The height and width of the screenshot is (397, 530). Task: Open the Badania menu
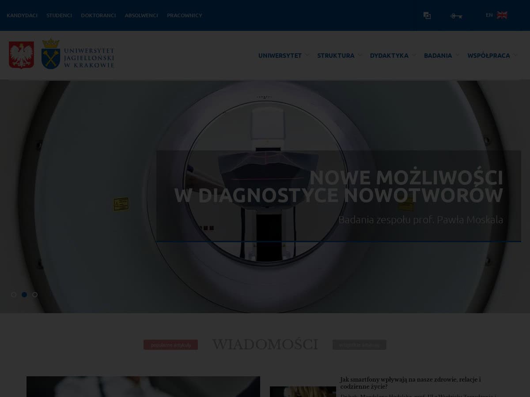(x=438, y=56)
